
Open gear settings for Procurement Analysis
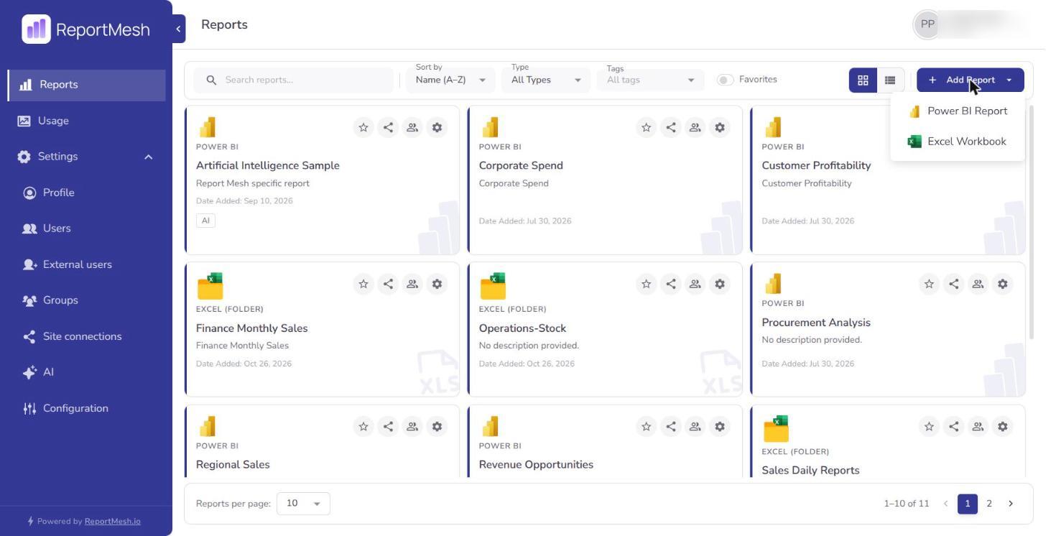pos(1003,284)
